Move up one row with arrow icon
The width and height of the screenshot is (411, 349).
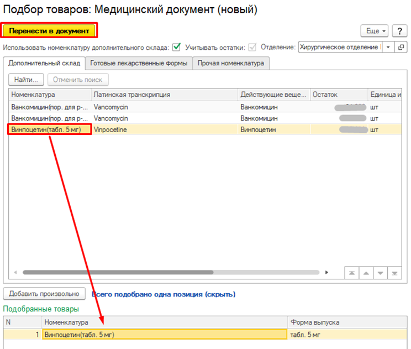[366, 273]
